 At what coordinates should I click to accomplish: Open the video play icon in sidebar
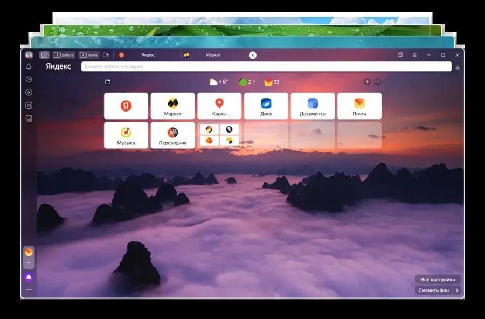tap(29, 92)
